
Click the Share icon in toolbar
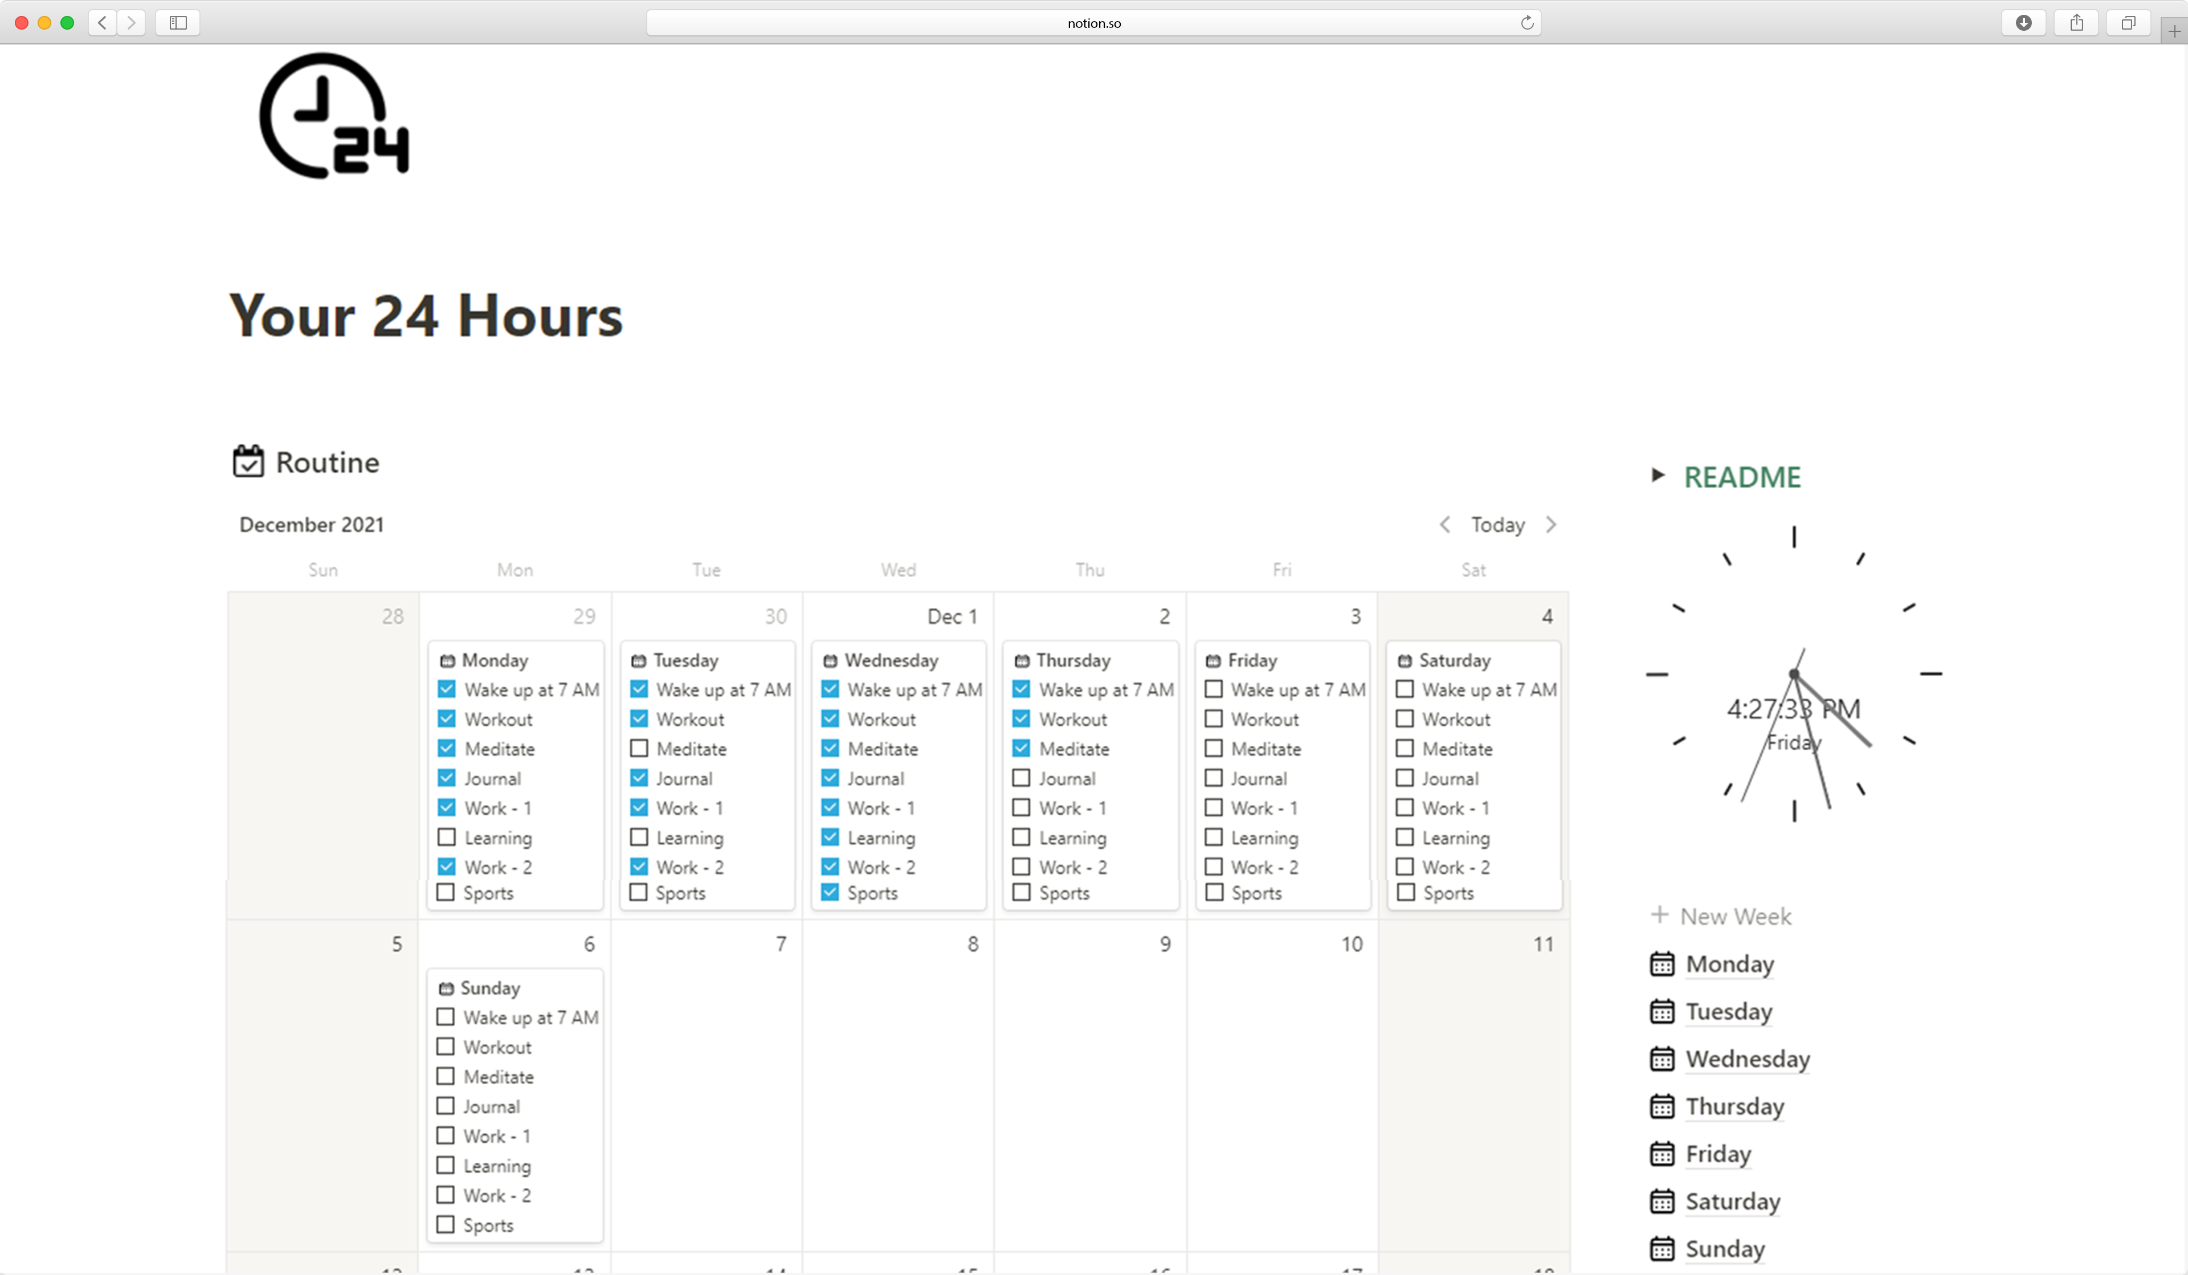[2076, 23]
